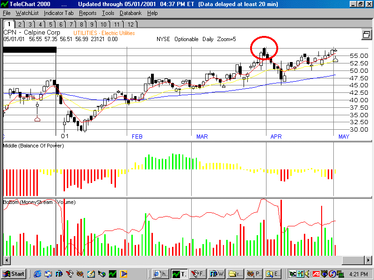Open the Databank menu
The height and width of the screenshot is (280, 374).
coord(131,14)
